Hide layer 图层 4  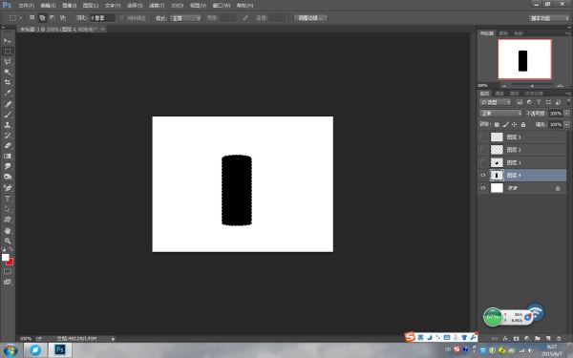pos(483,176)
